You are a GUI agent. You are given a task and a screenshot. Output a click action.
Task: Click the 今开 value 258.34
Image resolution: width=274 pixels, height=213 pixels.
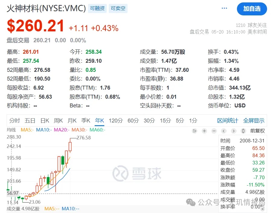pyautogui.click(x=93, y=52)
